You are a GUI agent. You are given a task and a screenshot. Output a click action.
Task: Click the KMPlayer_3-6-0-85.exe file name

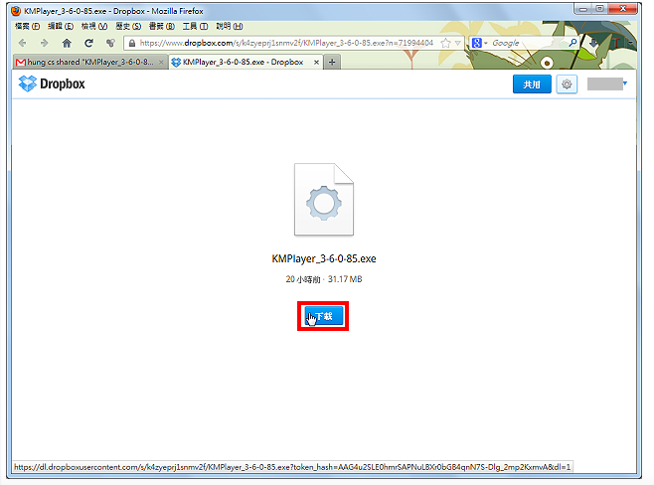(324, 258)
